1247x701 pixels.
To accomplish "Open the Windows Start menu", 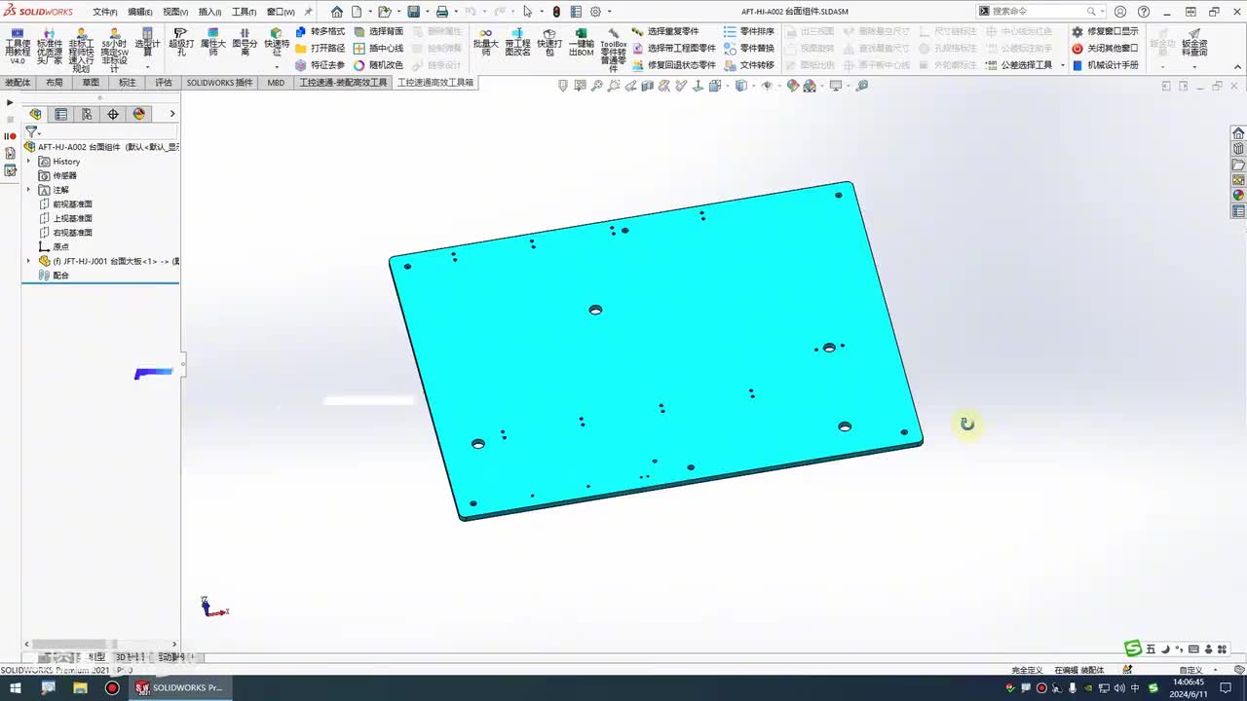I will [16, 687].
